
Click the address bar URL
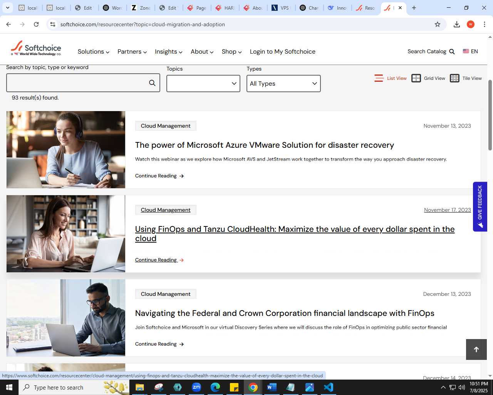click(x=143, y=24)
